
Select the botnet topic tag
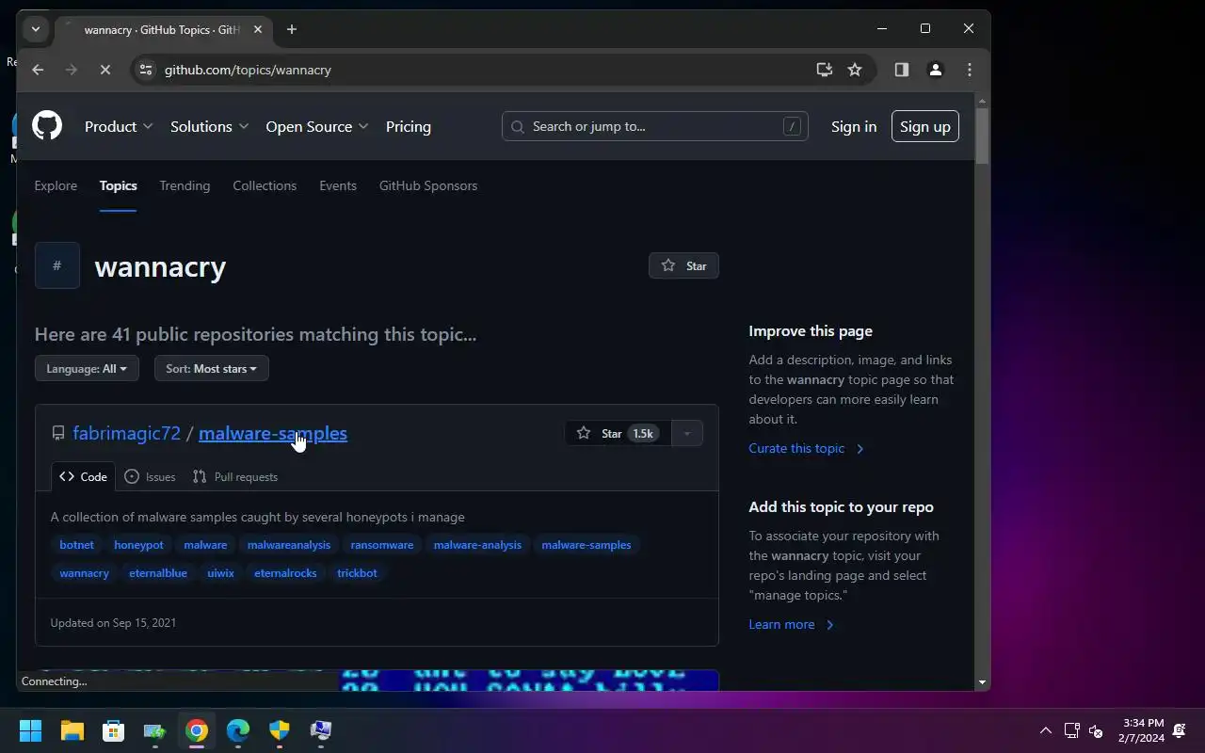(x=76, y=544)
